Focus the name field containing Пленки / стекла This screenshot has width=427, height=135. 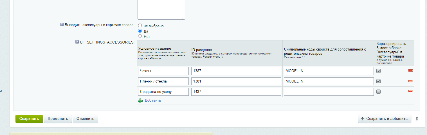pyautogui.click(x=163, y=81)
